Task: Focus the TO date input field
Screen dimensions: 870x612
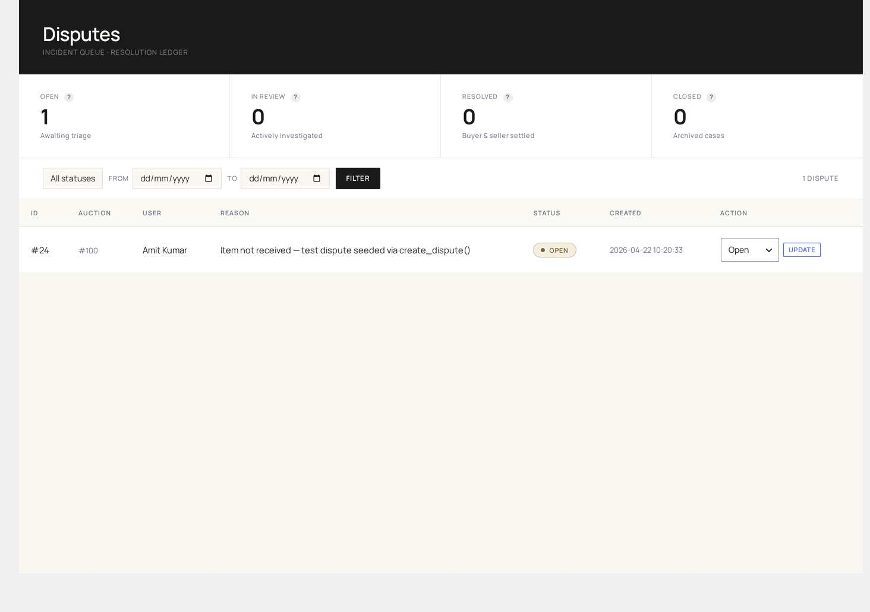Action: coord(285,178)
